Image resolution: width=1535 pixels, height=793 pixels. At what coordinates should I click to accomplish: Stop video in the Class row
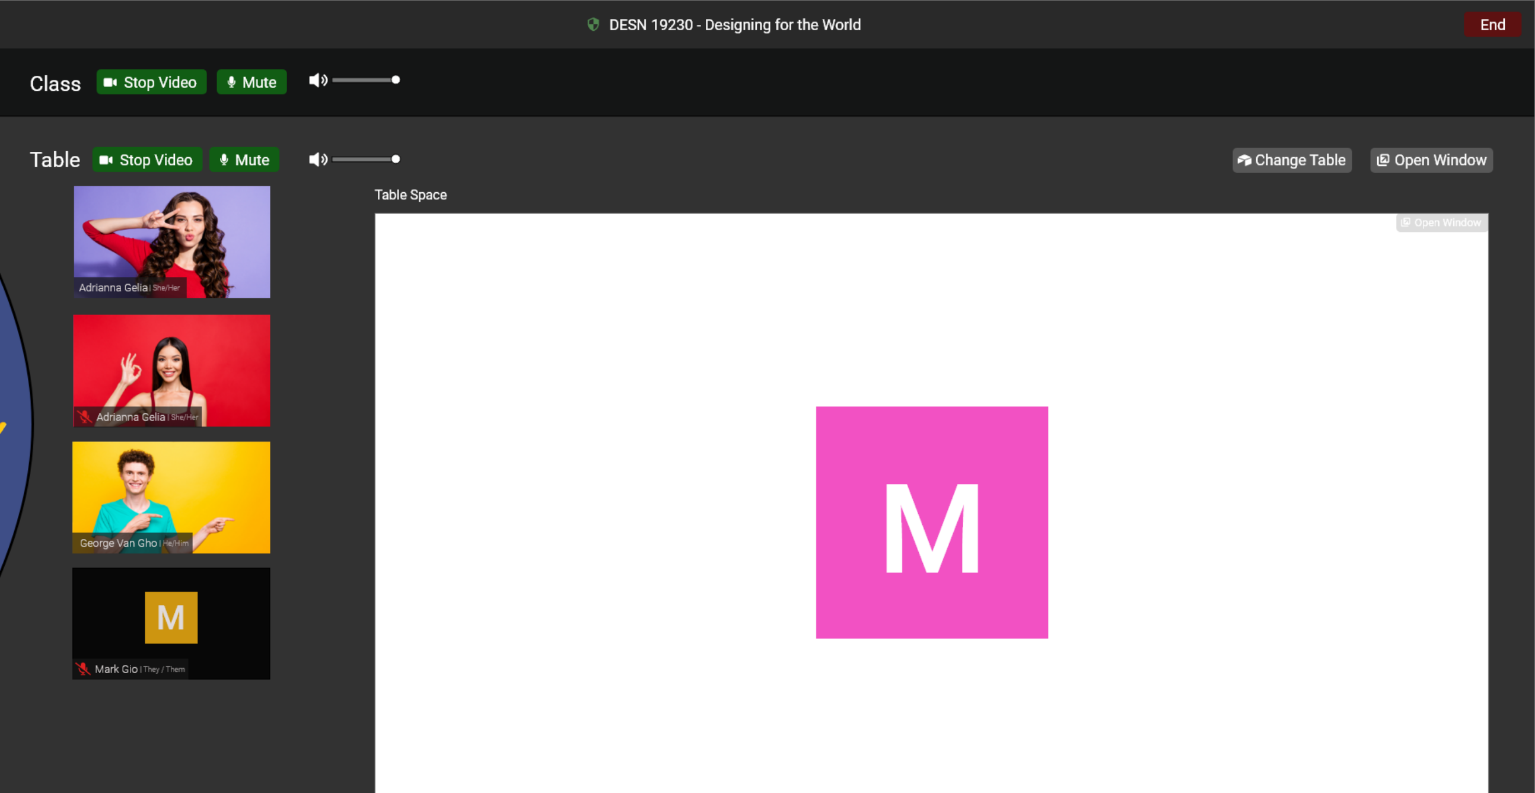coord(151,82)
